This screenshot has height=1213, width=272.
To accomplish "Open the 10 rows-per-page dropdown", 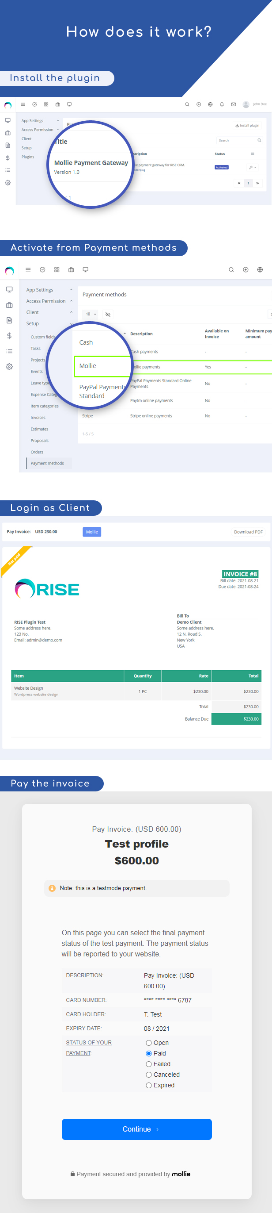I will pos(91,314).
